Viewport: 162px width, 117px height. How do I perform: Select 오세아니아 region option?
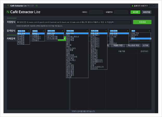[97, 67]
